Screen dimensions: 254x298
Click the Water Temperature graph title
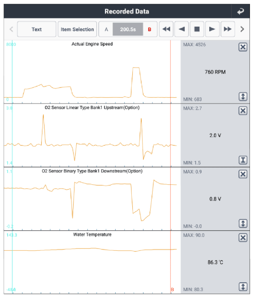(x=92, y=235)
